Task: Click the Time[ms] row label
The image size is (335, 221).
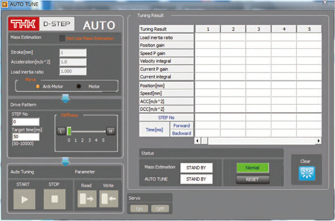Action: pos(154,130)
